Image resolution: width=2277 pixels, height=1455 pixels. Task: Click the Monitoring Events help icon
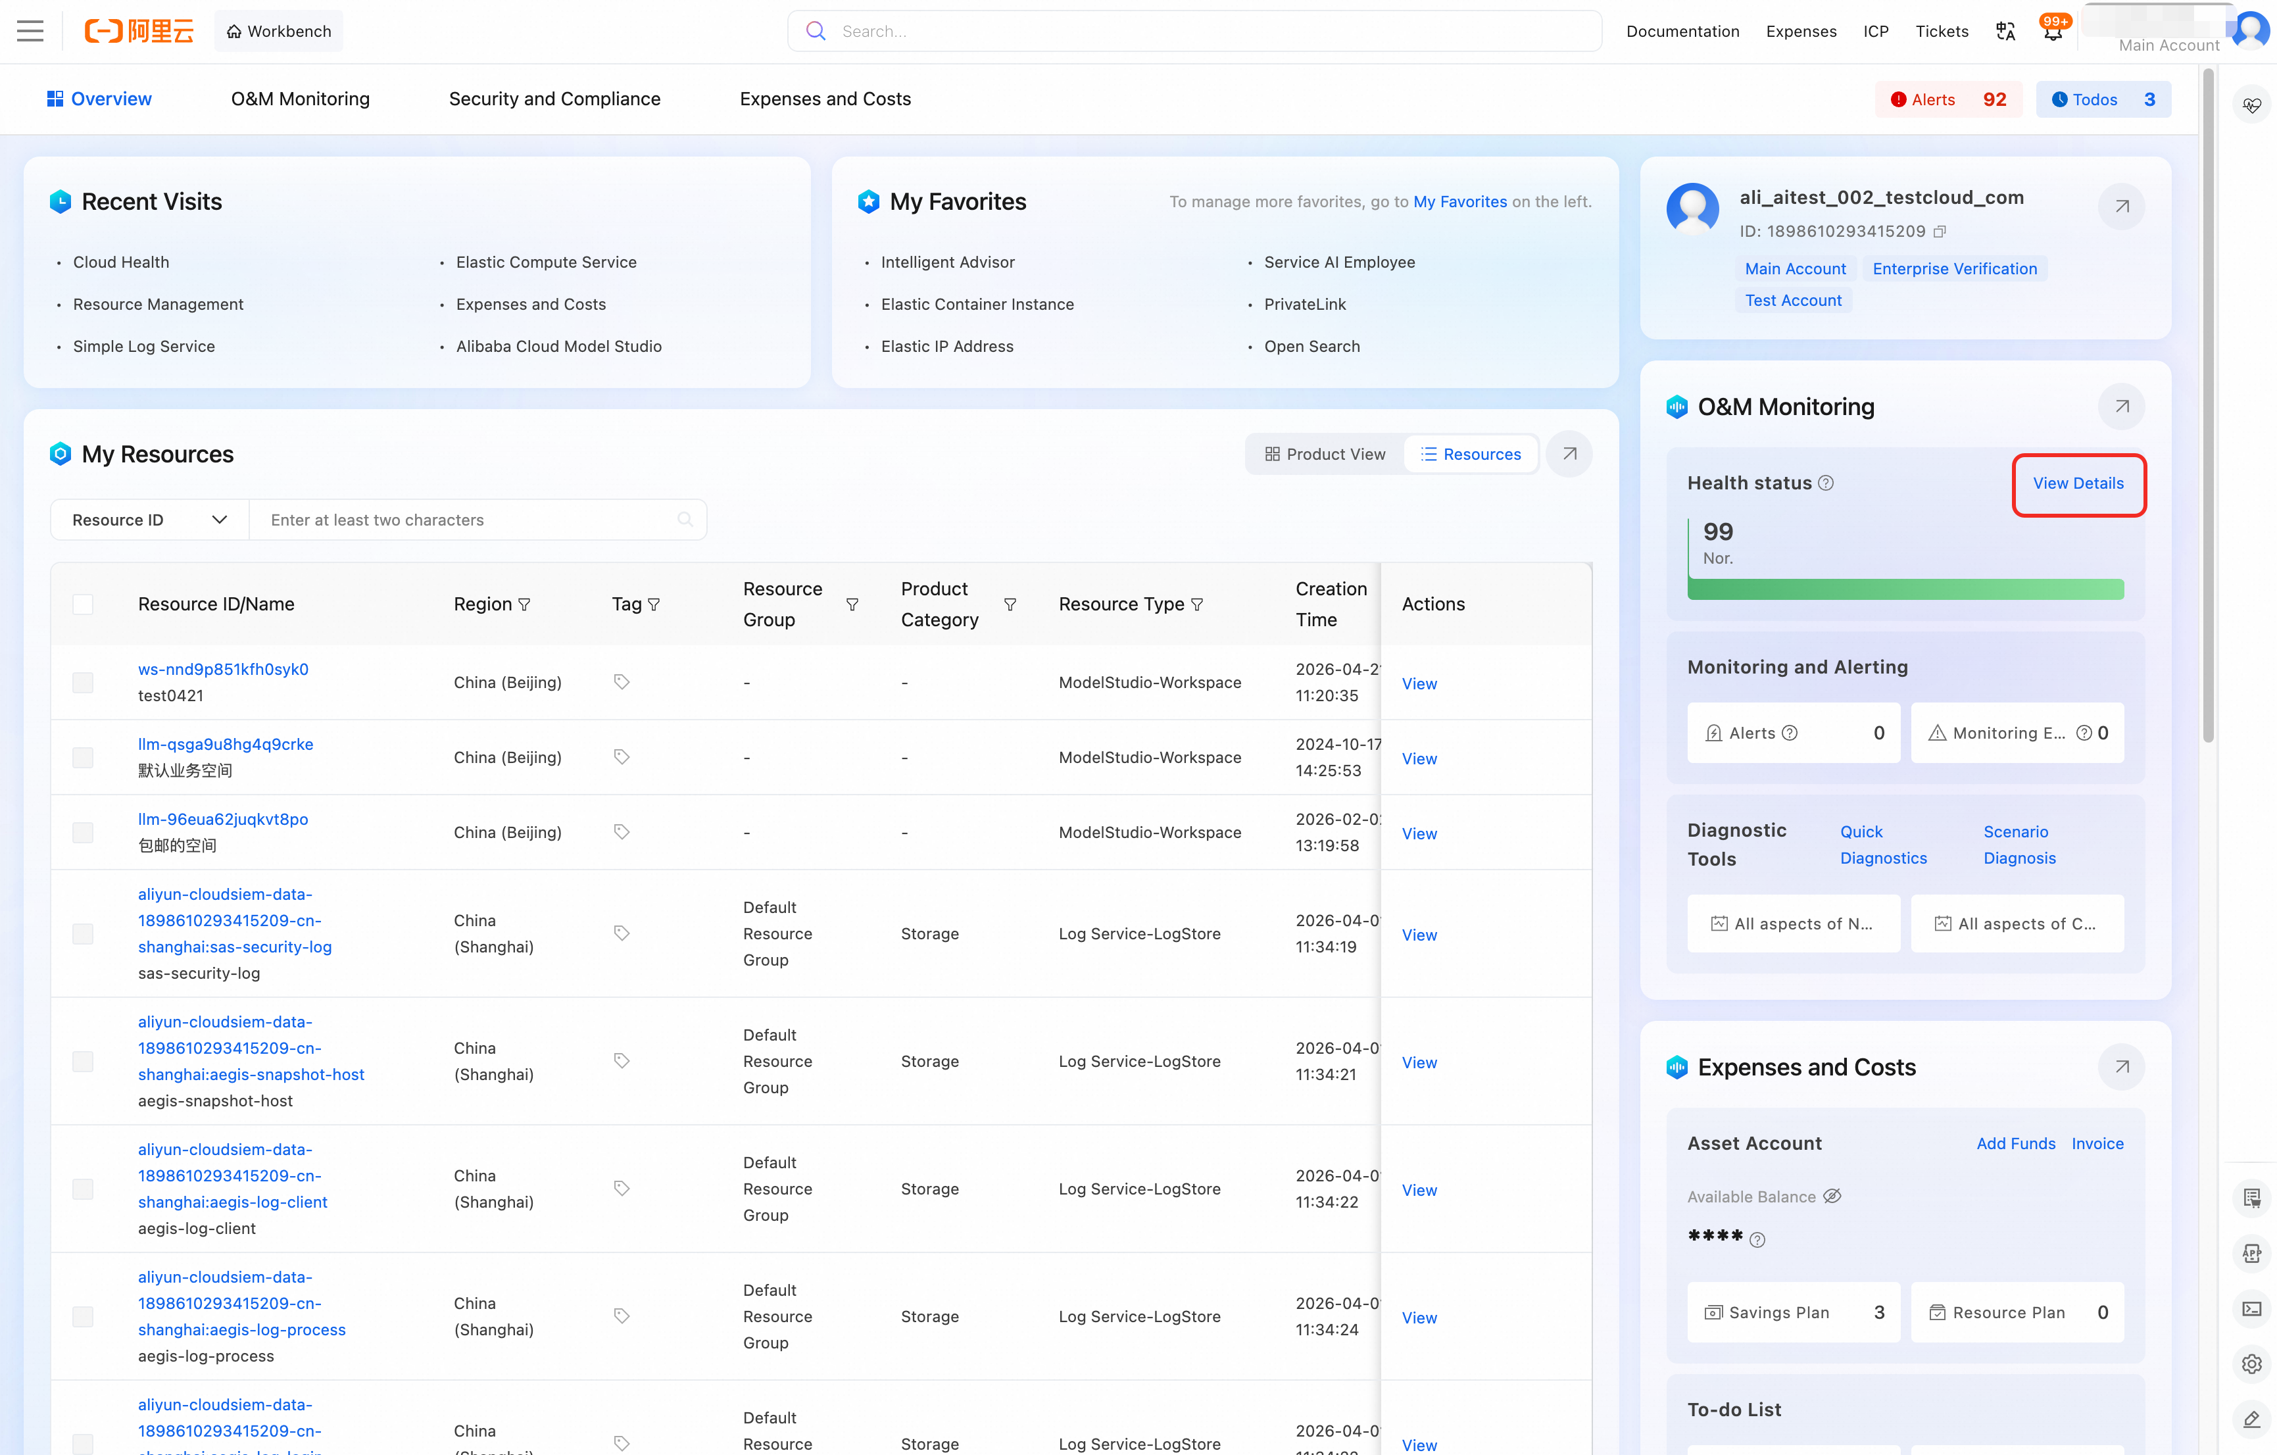(2084, 733)
